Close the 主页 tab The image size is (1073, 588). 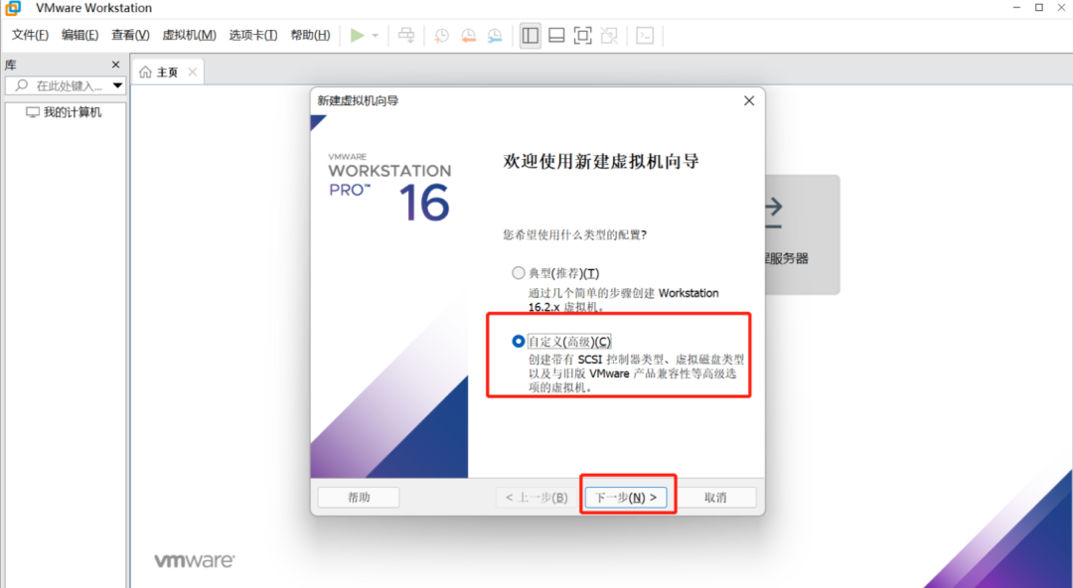coord(193,72)
